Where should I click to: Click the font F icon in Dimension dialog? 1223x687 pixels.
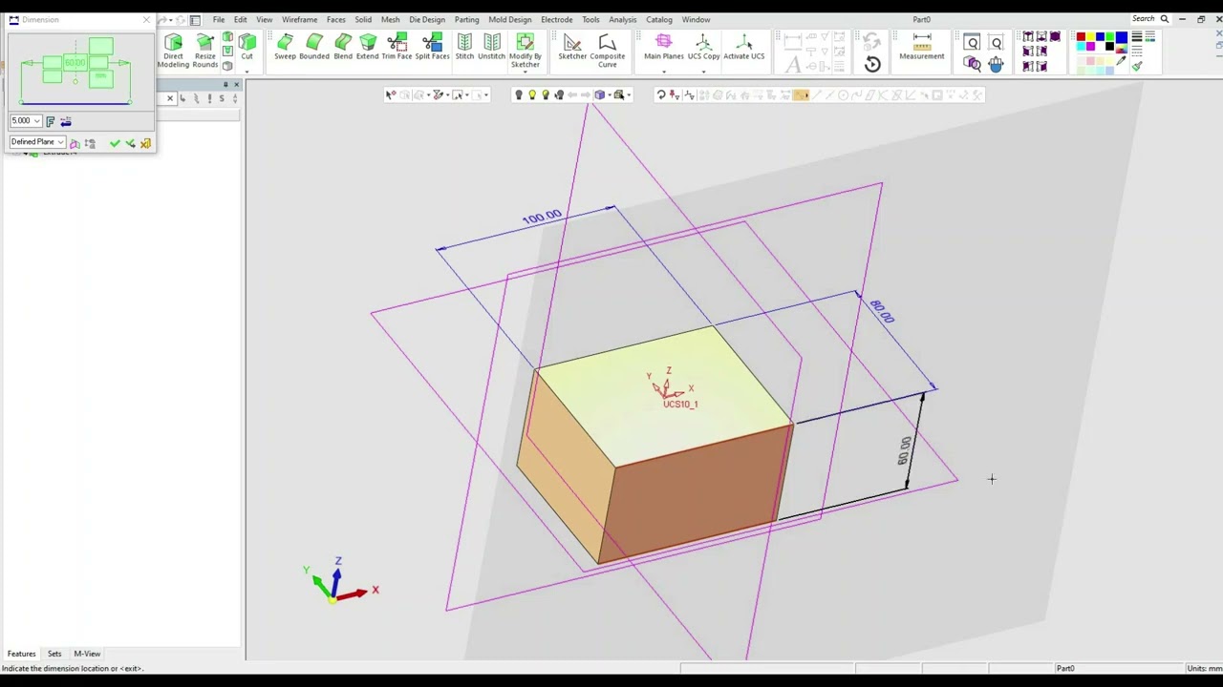pyautogui.click(x=51, y=121)
